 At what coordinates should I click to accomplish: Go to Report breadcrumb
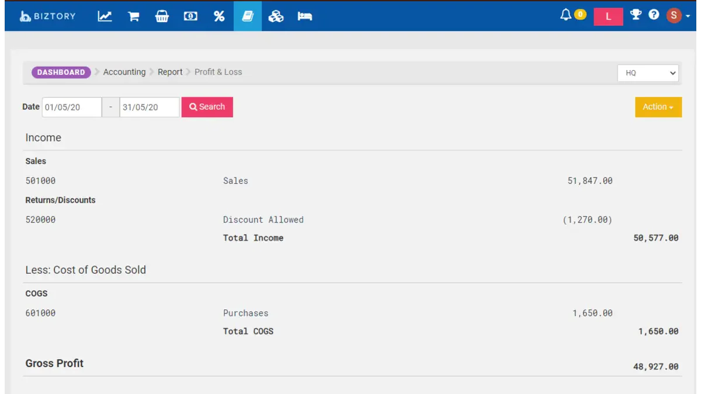click(170, 72)
